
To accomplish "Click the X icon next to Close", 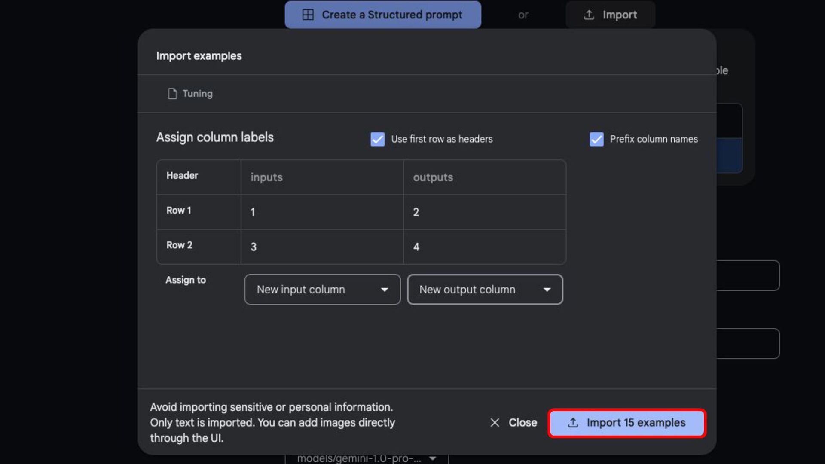I will pos(495,423).
